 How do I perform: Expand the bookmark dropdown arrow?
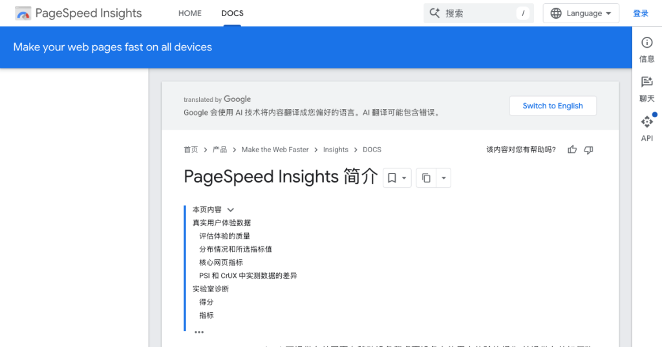(404, 178)
